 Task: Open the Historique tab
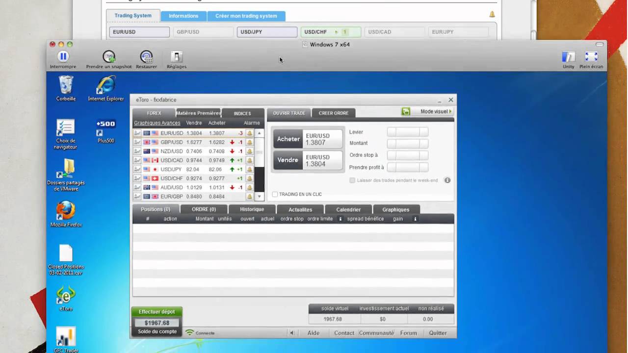252,209
